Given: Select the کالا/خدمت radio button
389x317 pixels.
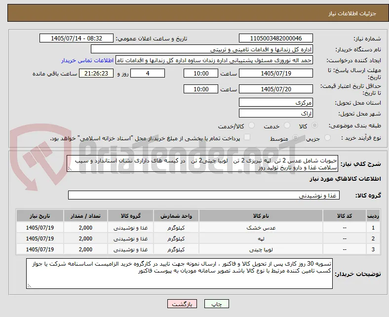Looking at the screenshot, I should [x=252, y=125].
